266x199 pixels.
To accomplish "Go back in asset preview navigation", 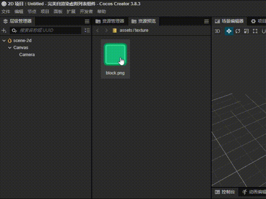I will 98,30.
